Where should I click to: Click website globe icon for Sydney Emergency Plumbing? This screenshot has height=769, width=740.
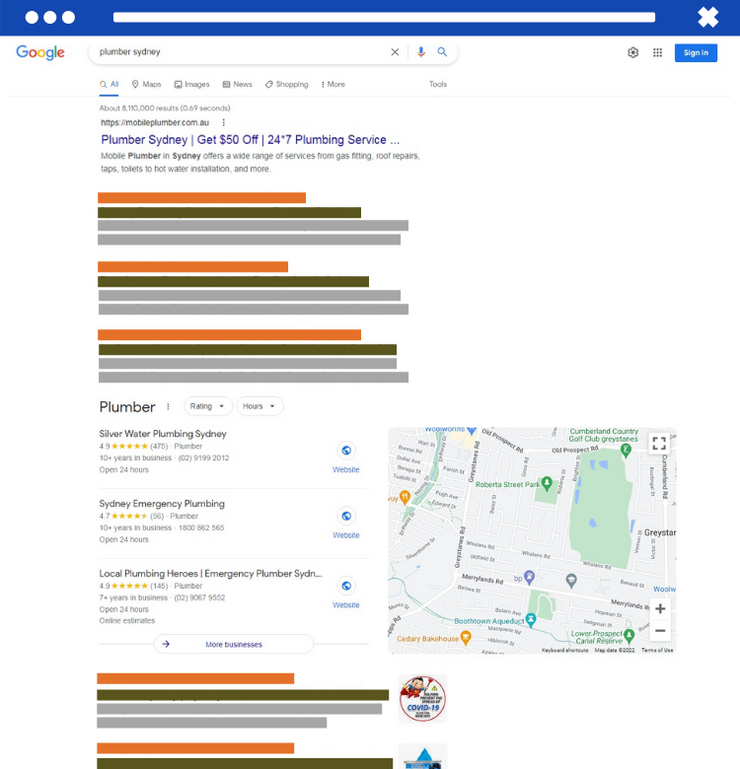coord(346,516)
